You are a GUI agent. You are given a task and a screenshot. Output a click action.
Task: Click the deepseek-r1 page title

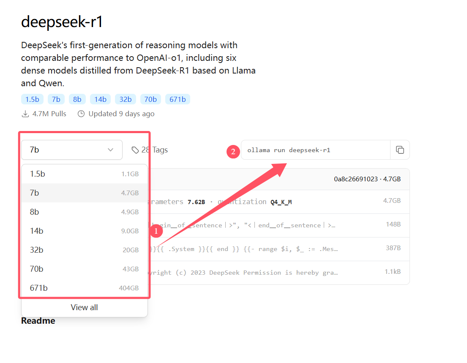click(62, 22)
